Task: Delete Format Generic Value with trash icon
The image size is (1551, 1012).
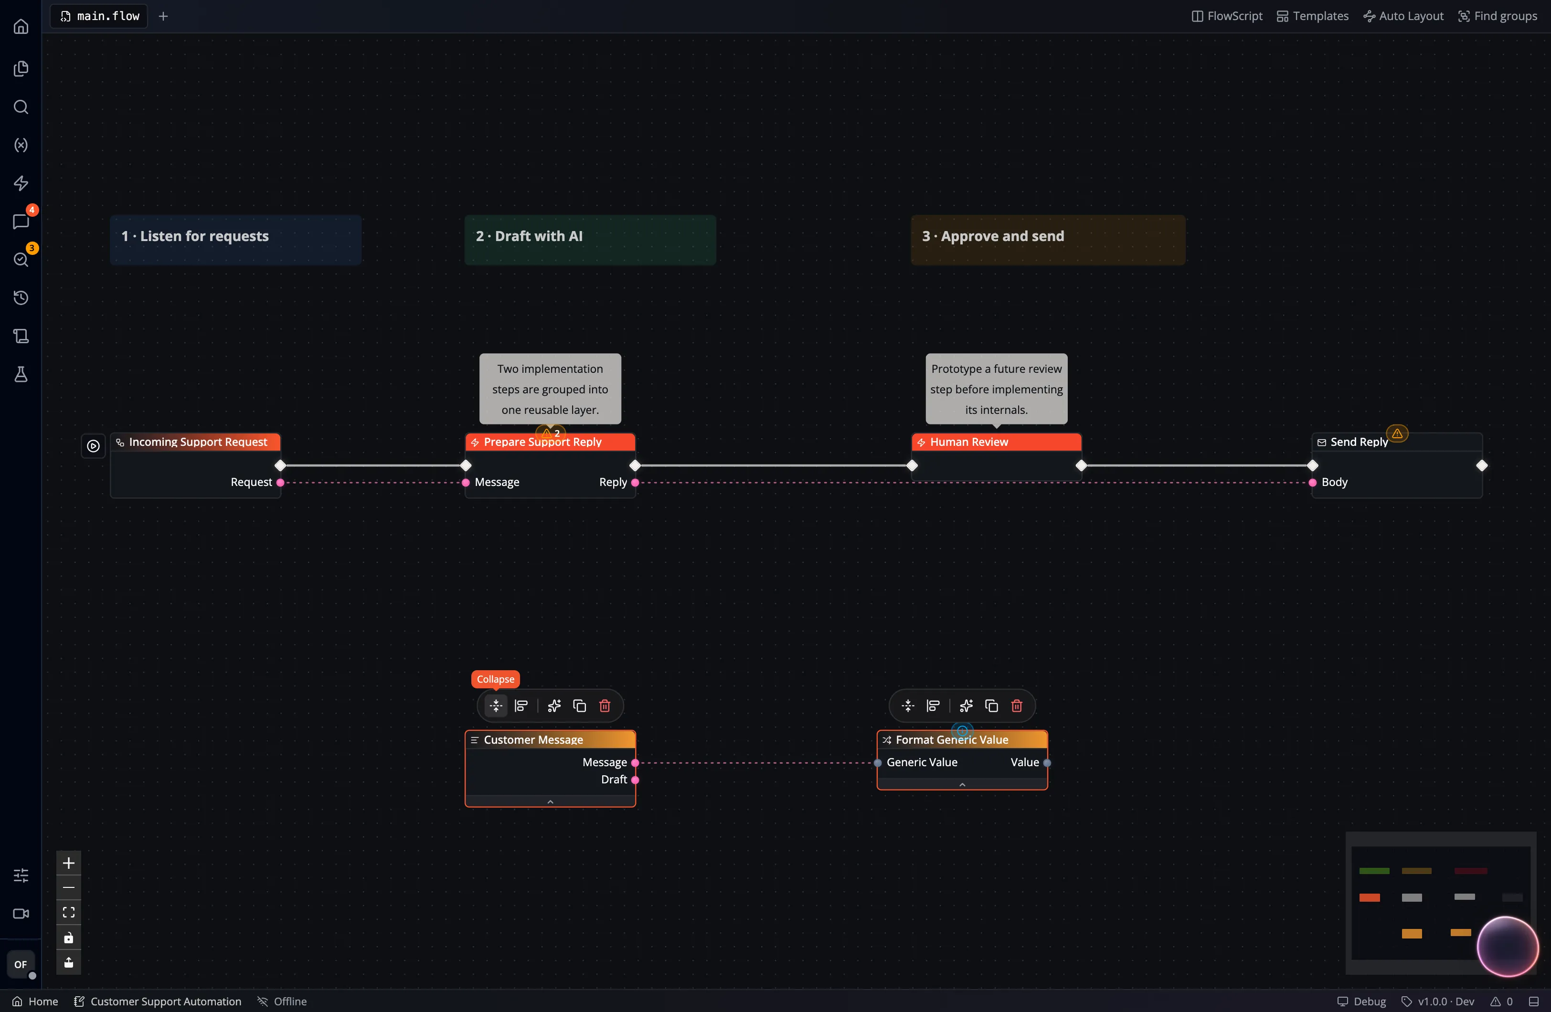Action: point(1017,706)
